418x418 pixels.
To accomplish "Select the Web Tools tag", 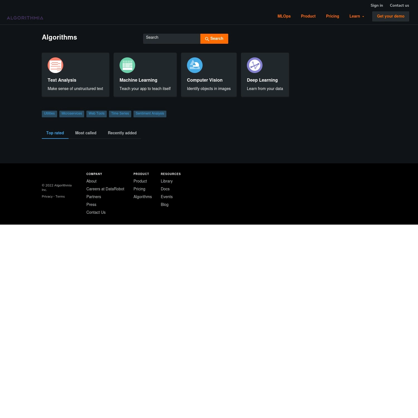I will click(96, 114).
